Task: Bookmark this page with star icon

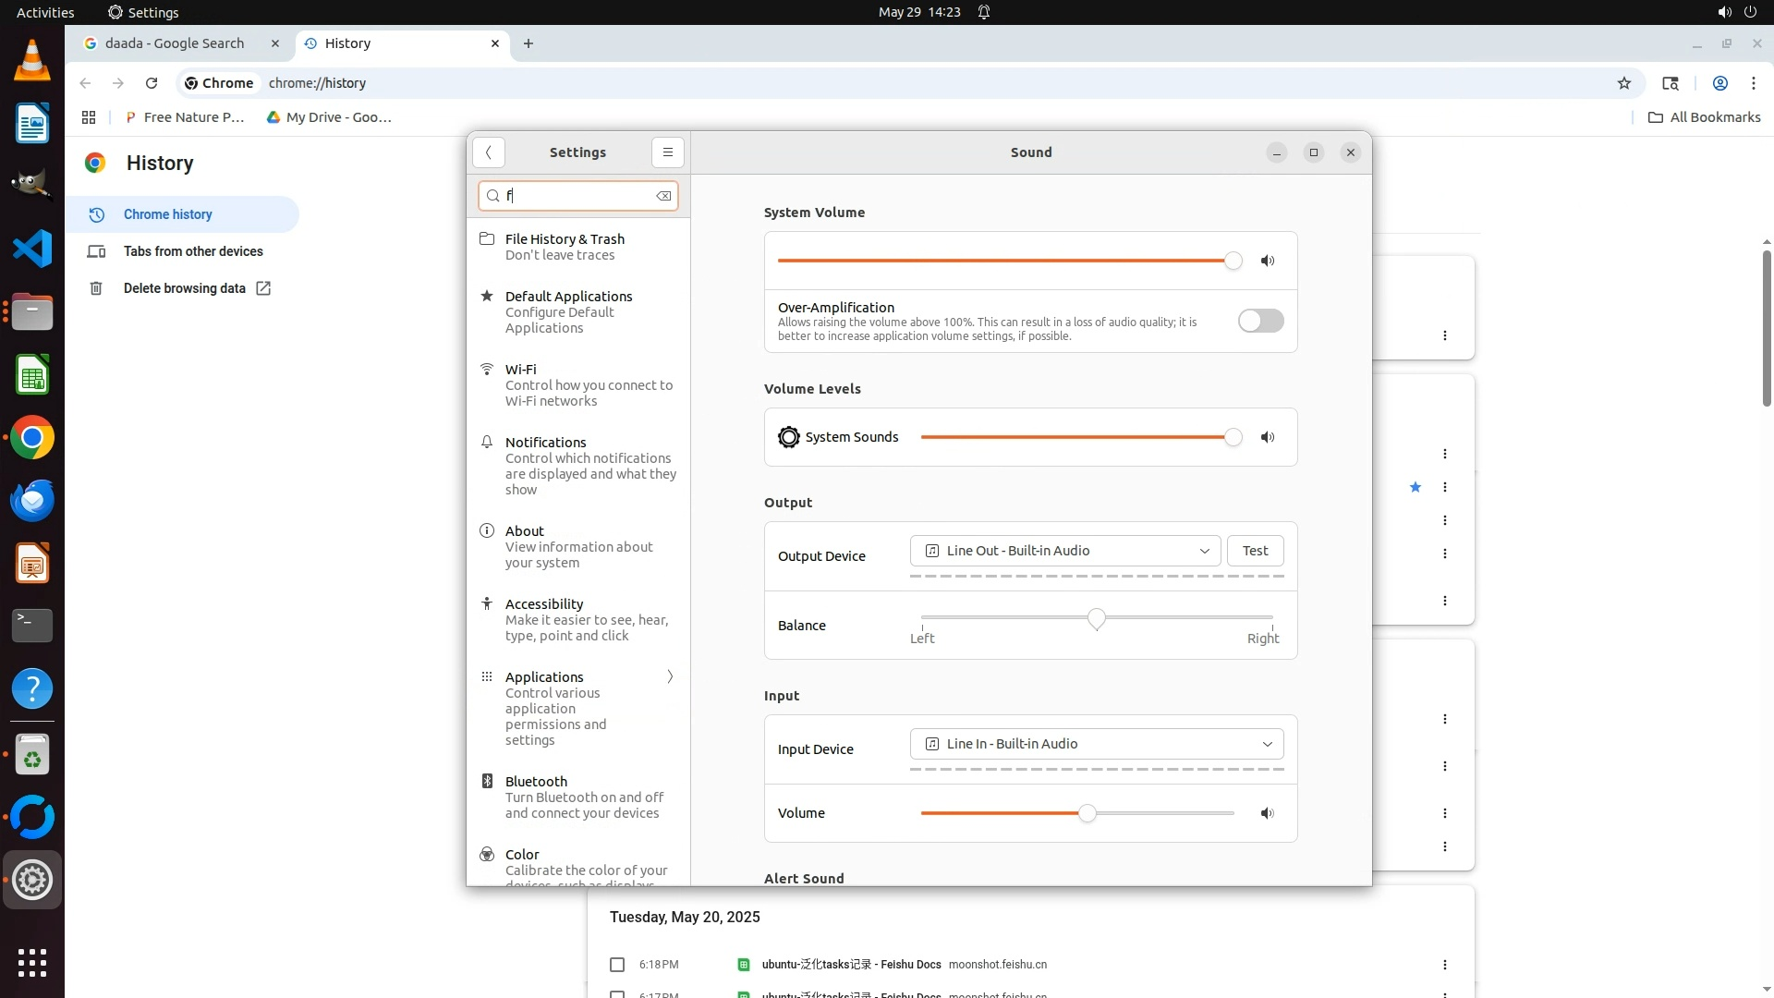Action: [1623, 83]
